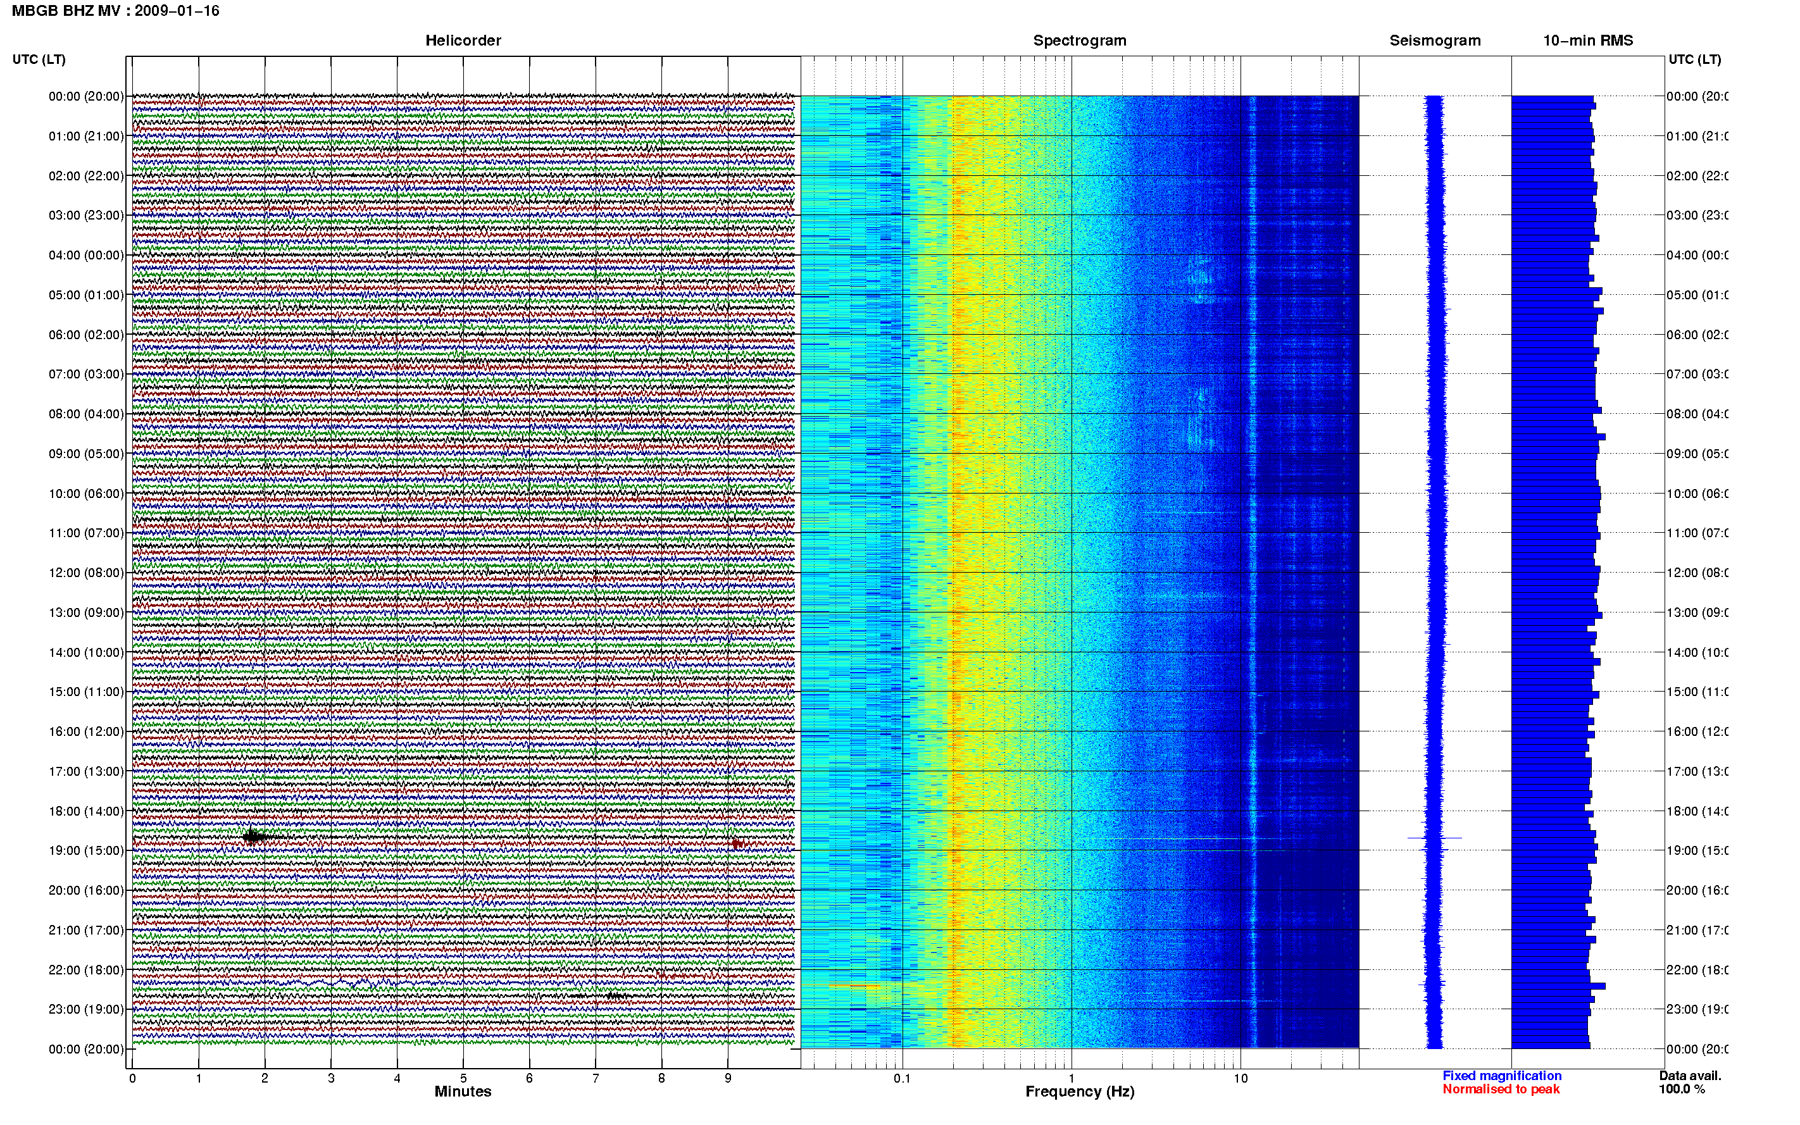This screenshot has width=1800, height=1125.
Task: Click the "Frequency (Hz)" x-axis title
Action: [1080, 1092]
